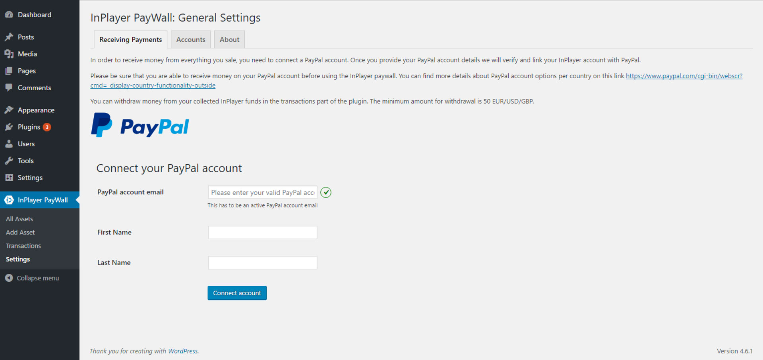Click the 'PayPal account email' label
Image resolution: width=763 pixels, height=360 pixels.
[x=130, y=192]
